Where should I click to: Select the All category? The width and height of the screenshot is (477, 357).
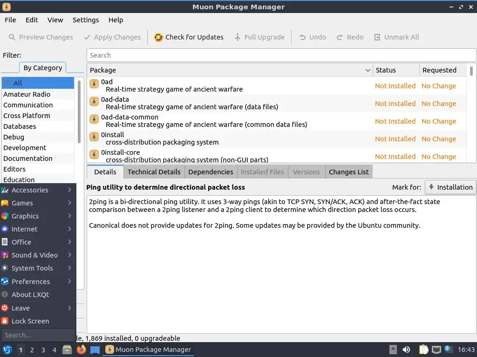pyautogui.click(x=38, y=83)
